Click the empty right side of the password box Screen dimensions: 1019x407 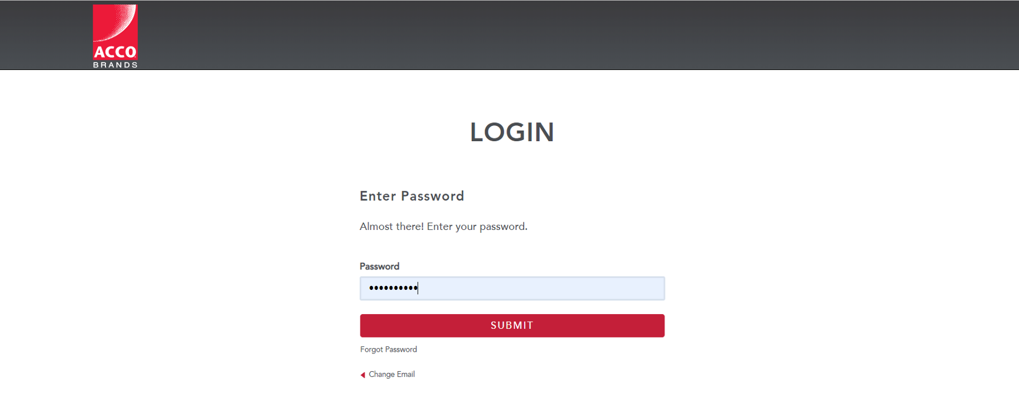(x=542, y=288)
